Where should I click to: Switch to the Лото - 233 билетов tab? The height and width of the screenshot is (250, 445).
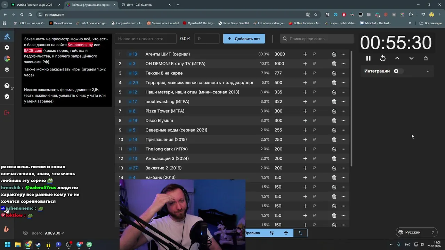pos(146,5)
